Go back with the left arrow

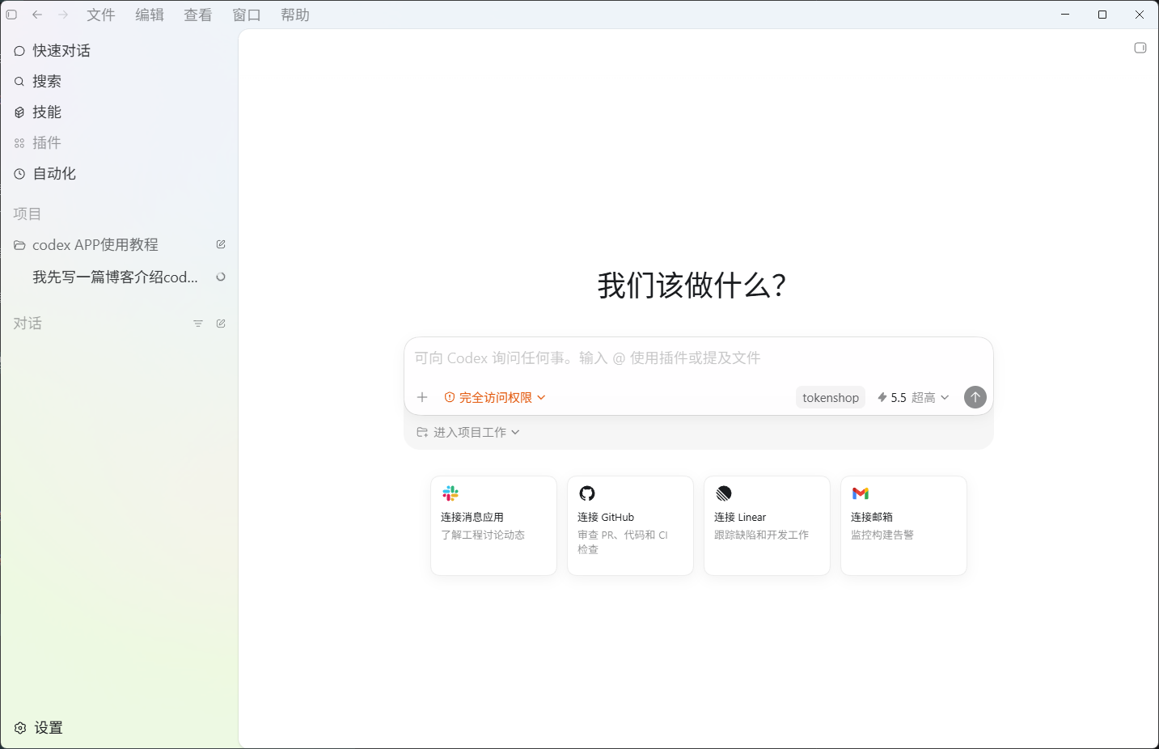(x=37, y=15)
